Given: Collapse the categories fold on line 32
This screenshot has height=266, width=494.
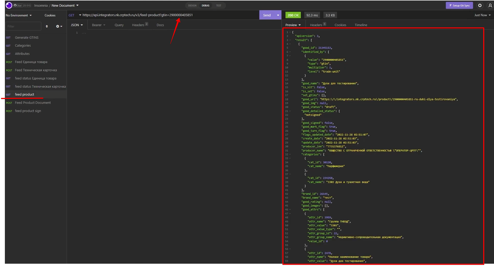Looking at the screenshot, I should coord(290,155).
